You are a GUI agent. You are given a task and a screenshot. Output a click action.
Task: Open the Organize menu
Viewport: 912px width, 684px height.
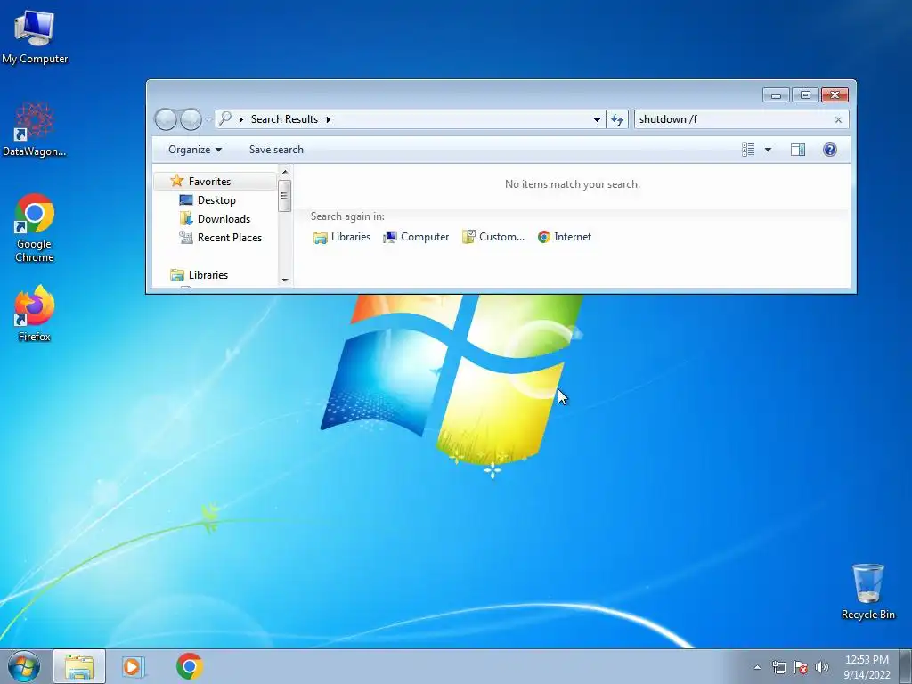[195, 150]
